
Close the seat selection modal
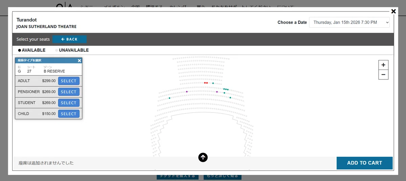point(393,11)
